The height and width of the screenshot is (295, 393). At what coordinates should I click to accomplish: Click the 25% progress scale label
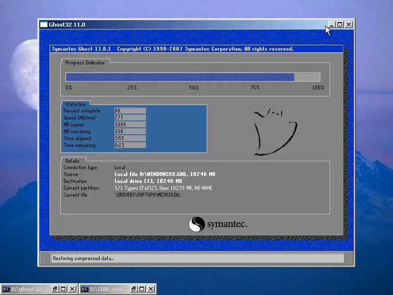tap(132, 88)
